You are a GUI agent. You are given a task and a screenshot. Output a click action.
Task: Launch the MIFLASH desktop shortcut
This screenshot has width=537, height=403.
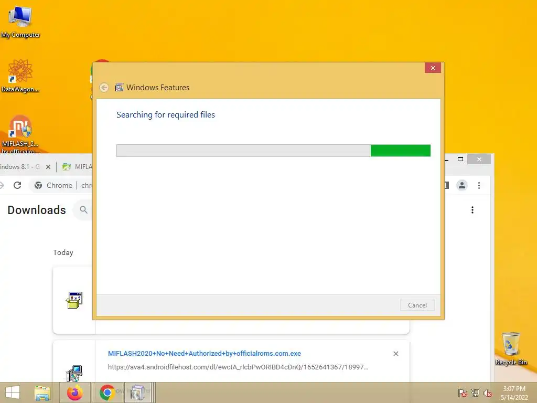[x=20, y=134]
